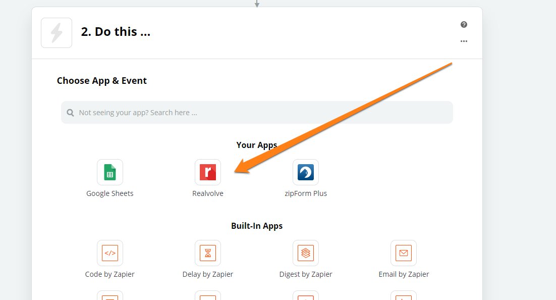556x300 pixels.
Task: Click the 'Email by Zapier' text label
Action: click(x=404, y=274)
